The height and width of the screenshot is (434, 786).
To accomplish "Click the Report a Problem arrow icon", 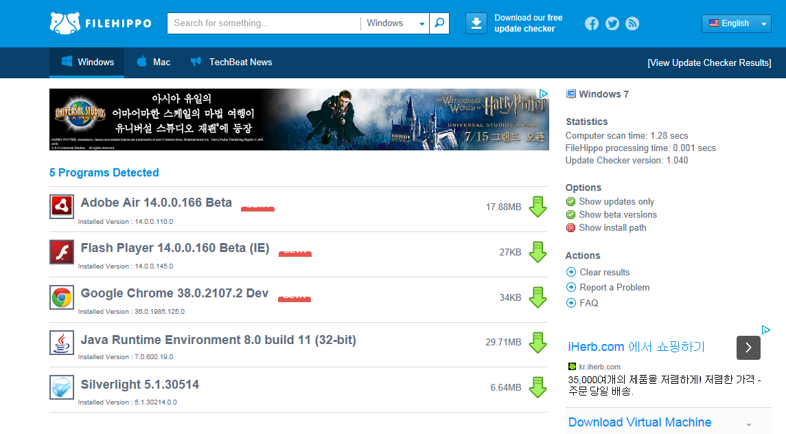I will (x=571, y=287).
